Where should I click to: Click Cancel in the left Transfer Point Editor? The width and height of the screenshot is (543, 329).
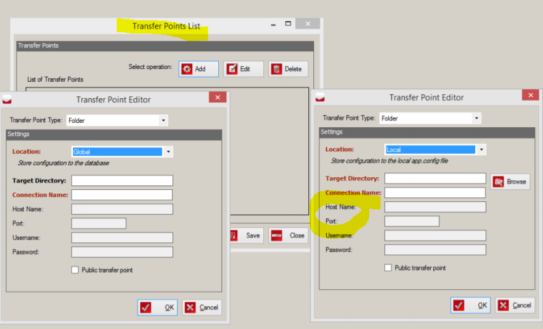coord(202,307)
